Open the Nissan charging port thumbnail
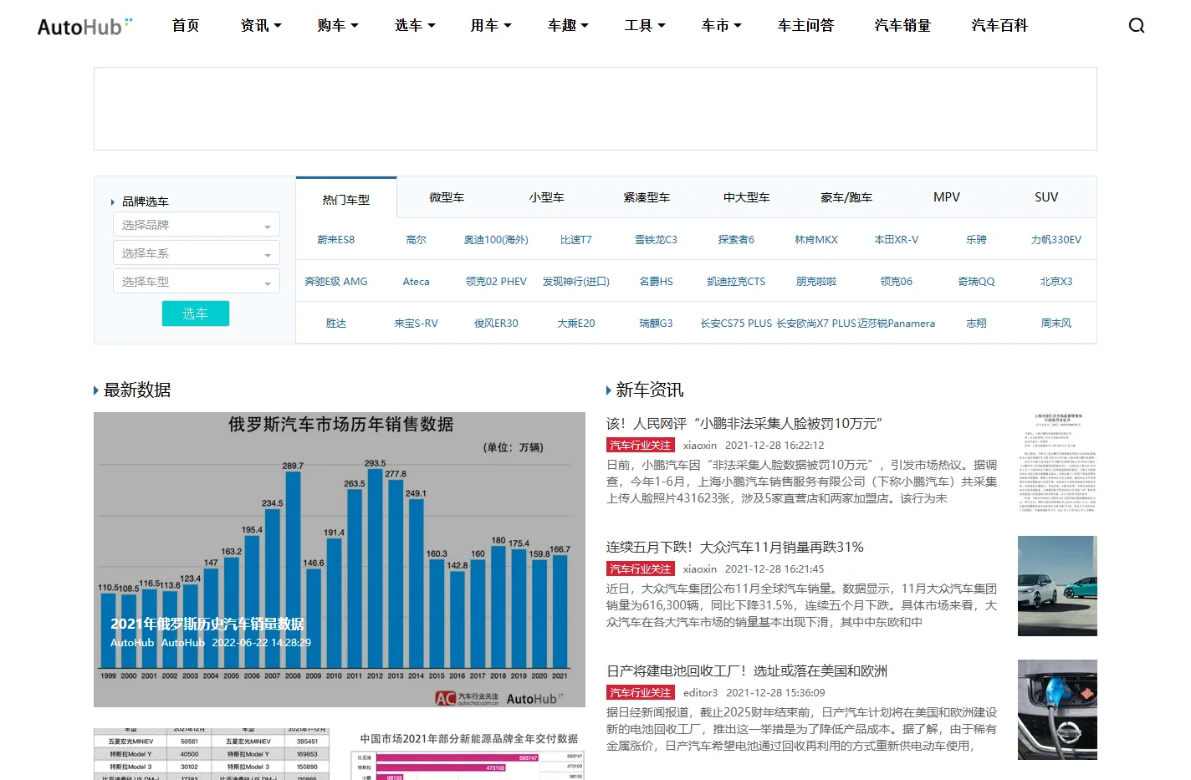Image resolution: width=1191 pixels, height=780 pixels. [1057, 710]
